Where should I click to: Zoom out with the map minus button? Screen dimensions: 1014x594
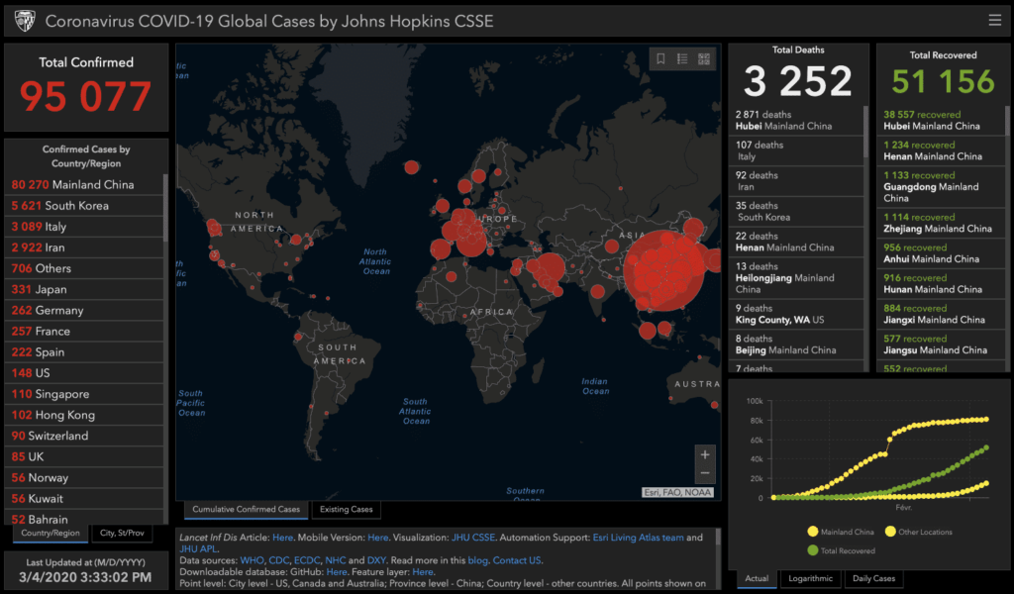[x=705, y=473]
